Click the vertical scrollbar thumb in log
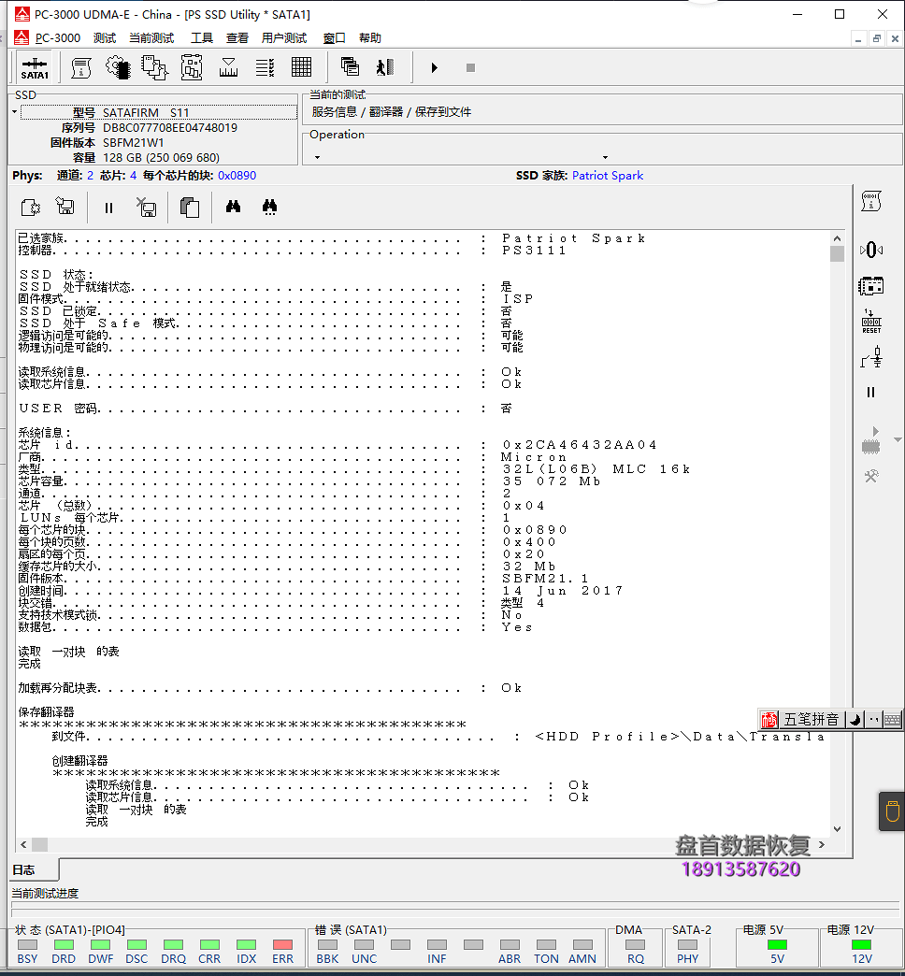This screenshot has width=905, height=976. [x=837, y=253]
